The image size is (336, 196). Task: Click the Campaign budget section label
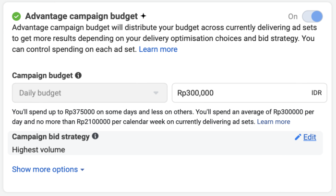pyautogui.click(x=42, y=75)
